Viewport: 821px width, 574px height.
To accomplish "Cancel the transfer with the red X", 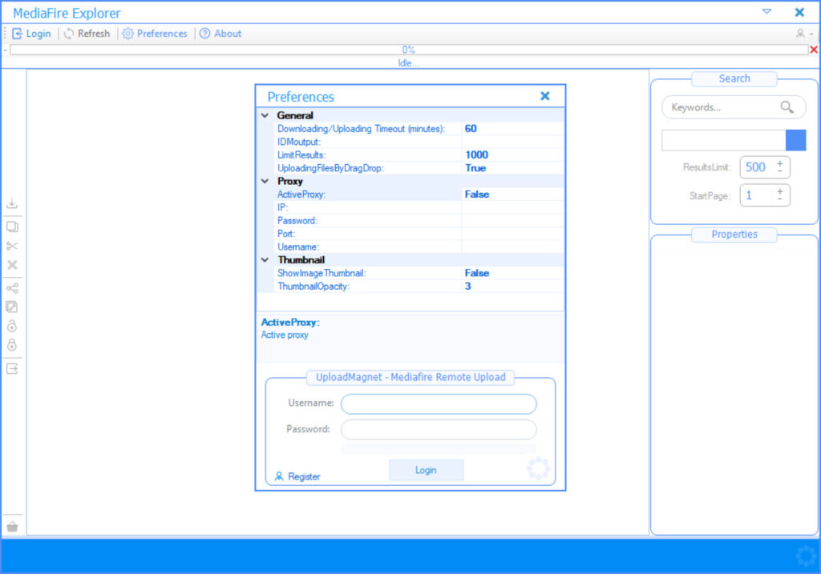I will 814,50.
